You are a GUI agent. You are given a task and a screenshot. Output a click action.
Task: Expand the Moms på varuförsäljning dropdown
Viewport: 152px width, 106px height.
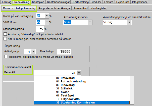pos(47,16)
